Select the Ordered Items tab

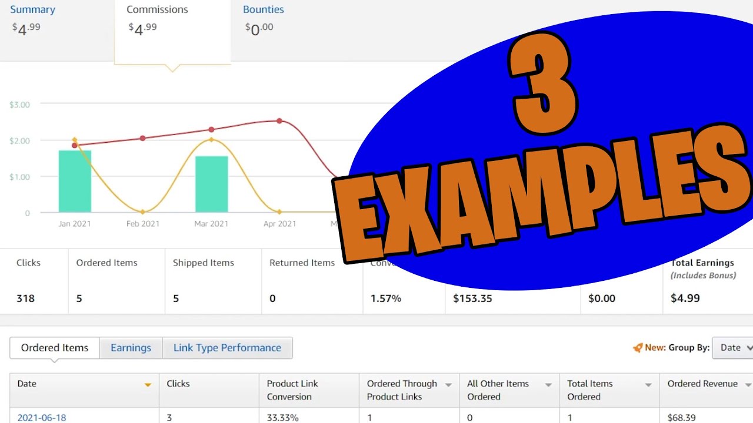55,348
